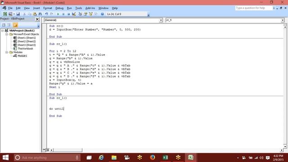Open the Add-Ins menu
288x162 pixels.
point(90,8)
